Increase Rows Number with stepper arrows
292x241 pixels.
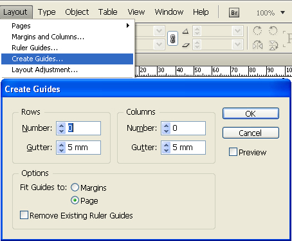click(62, 126)
